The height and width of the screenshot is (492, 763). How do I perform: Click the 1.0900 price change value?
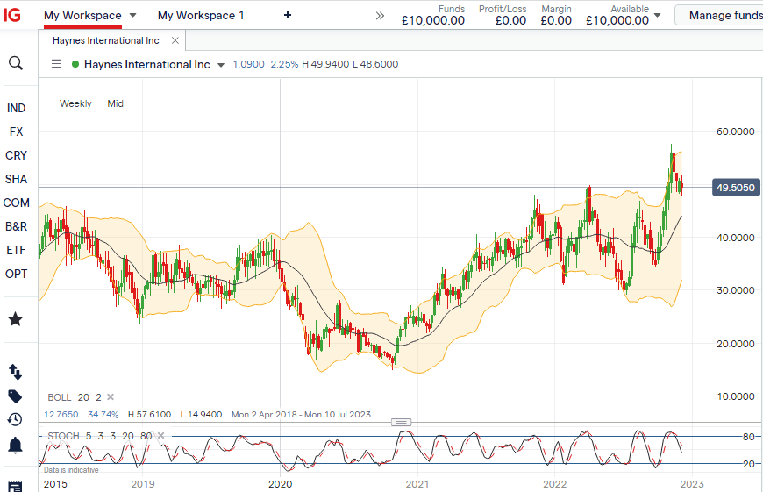coord(249,64)
